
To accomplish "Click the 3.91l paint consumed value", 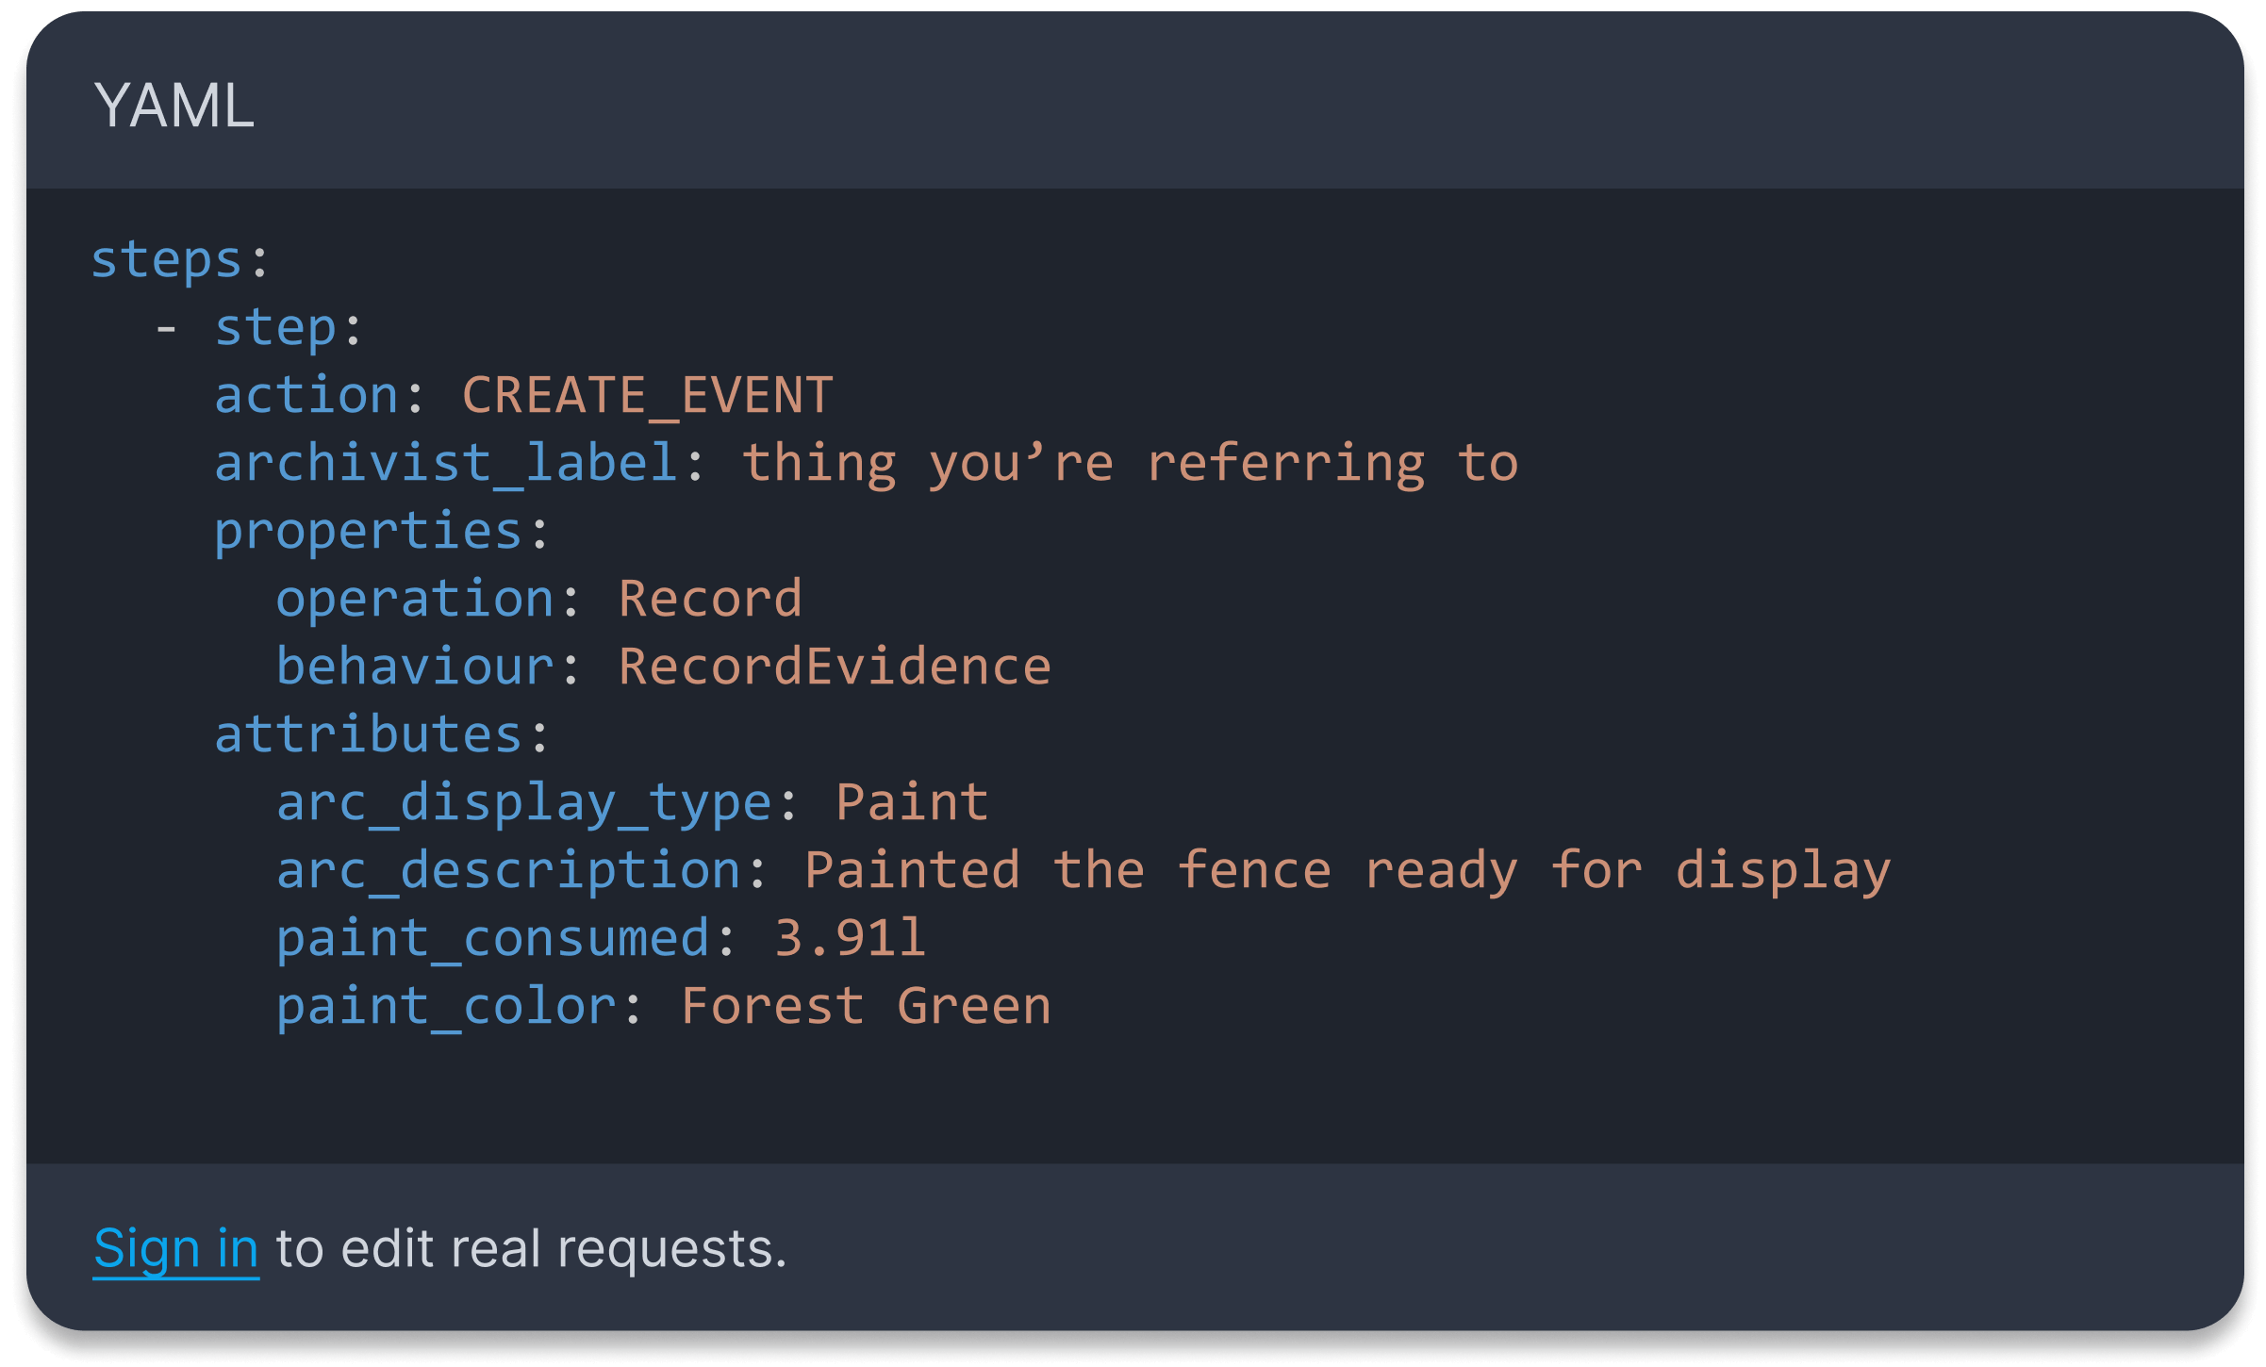I will pos(850,938).
